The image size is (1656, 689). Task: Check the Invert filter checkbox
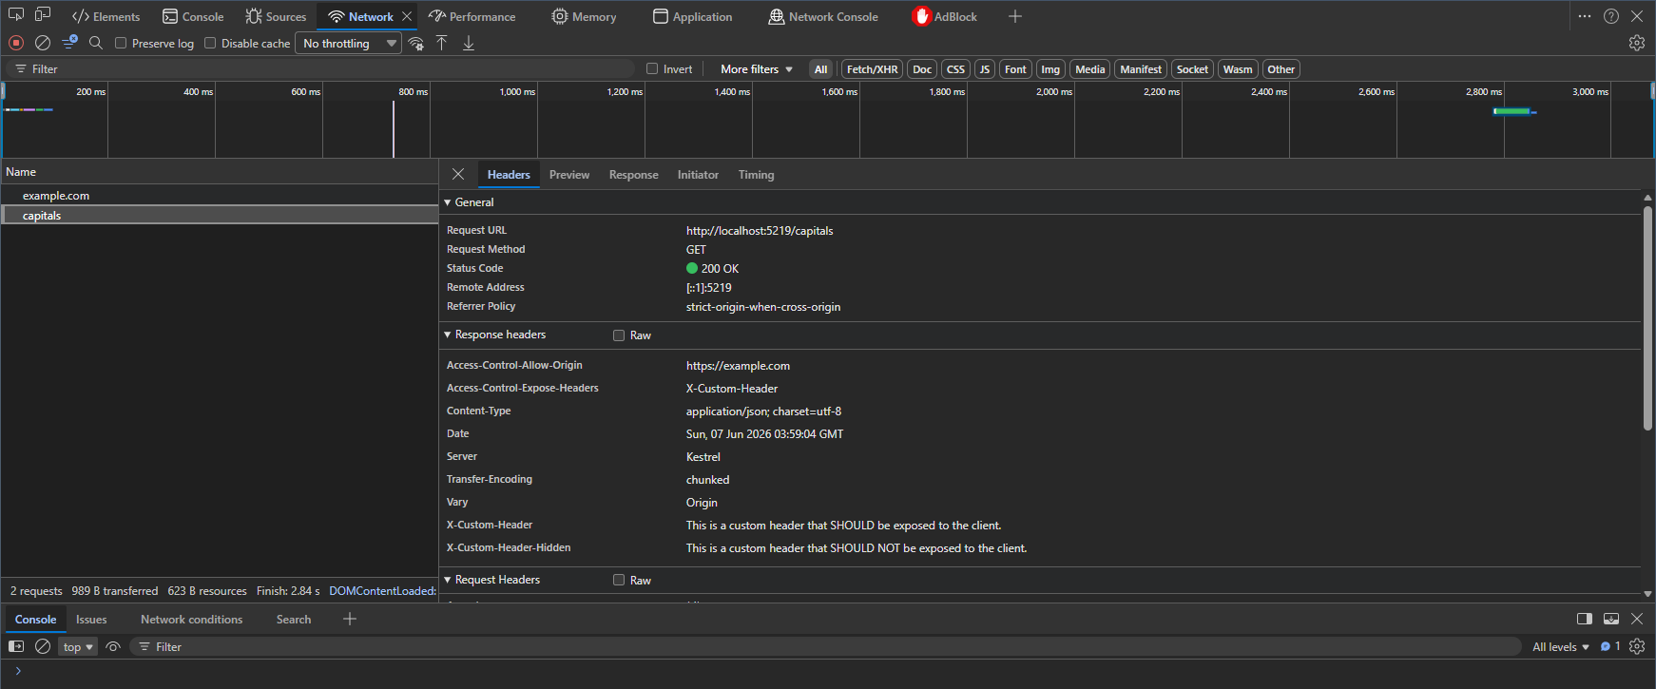[x=652, y=68]
